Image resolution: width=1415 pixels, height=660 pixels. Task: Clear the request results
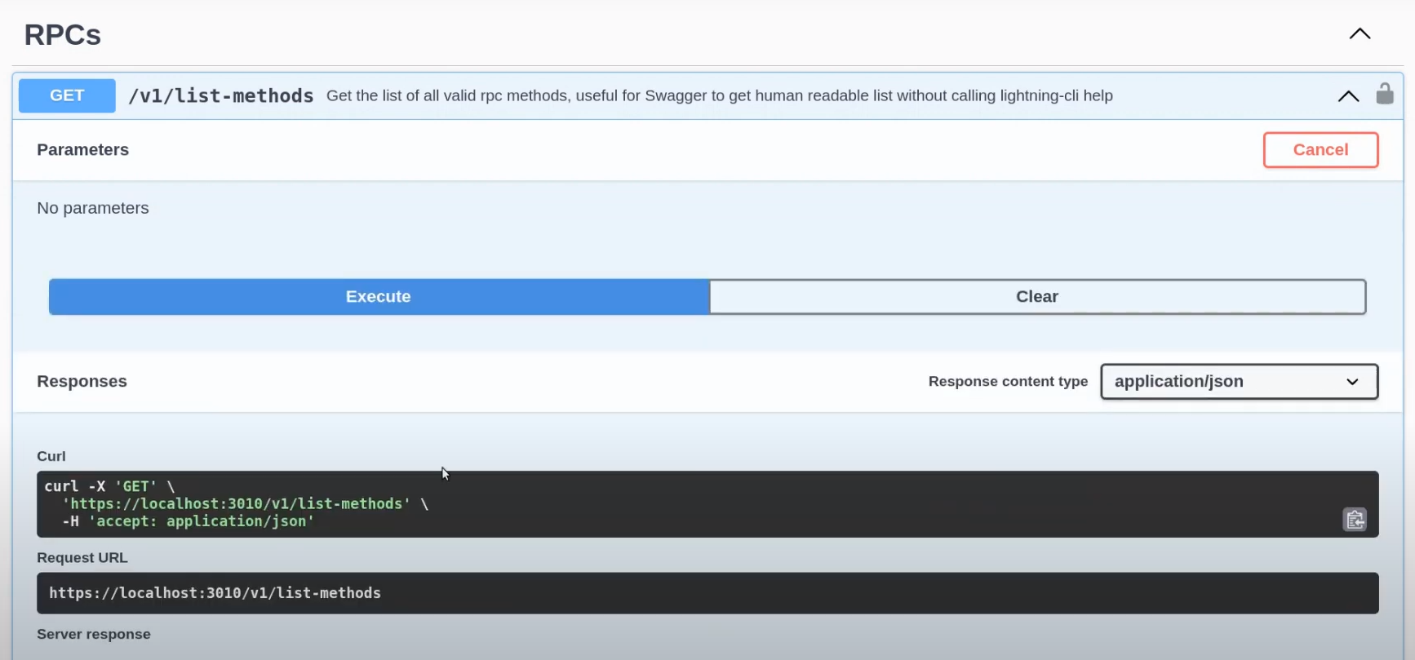[1036, 296]
